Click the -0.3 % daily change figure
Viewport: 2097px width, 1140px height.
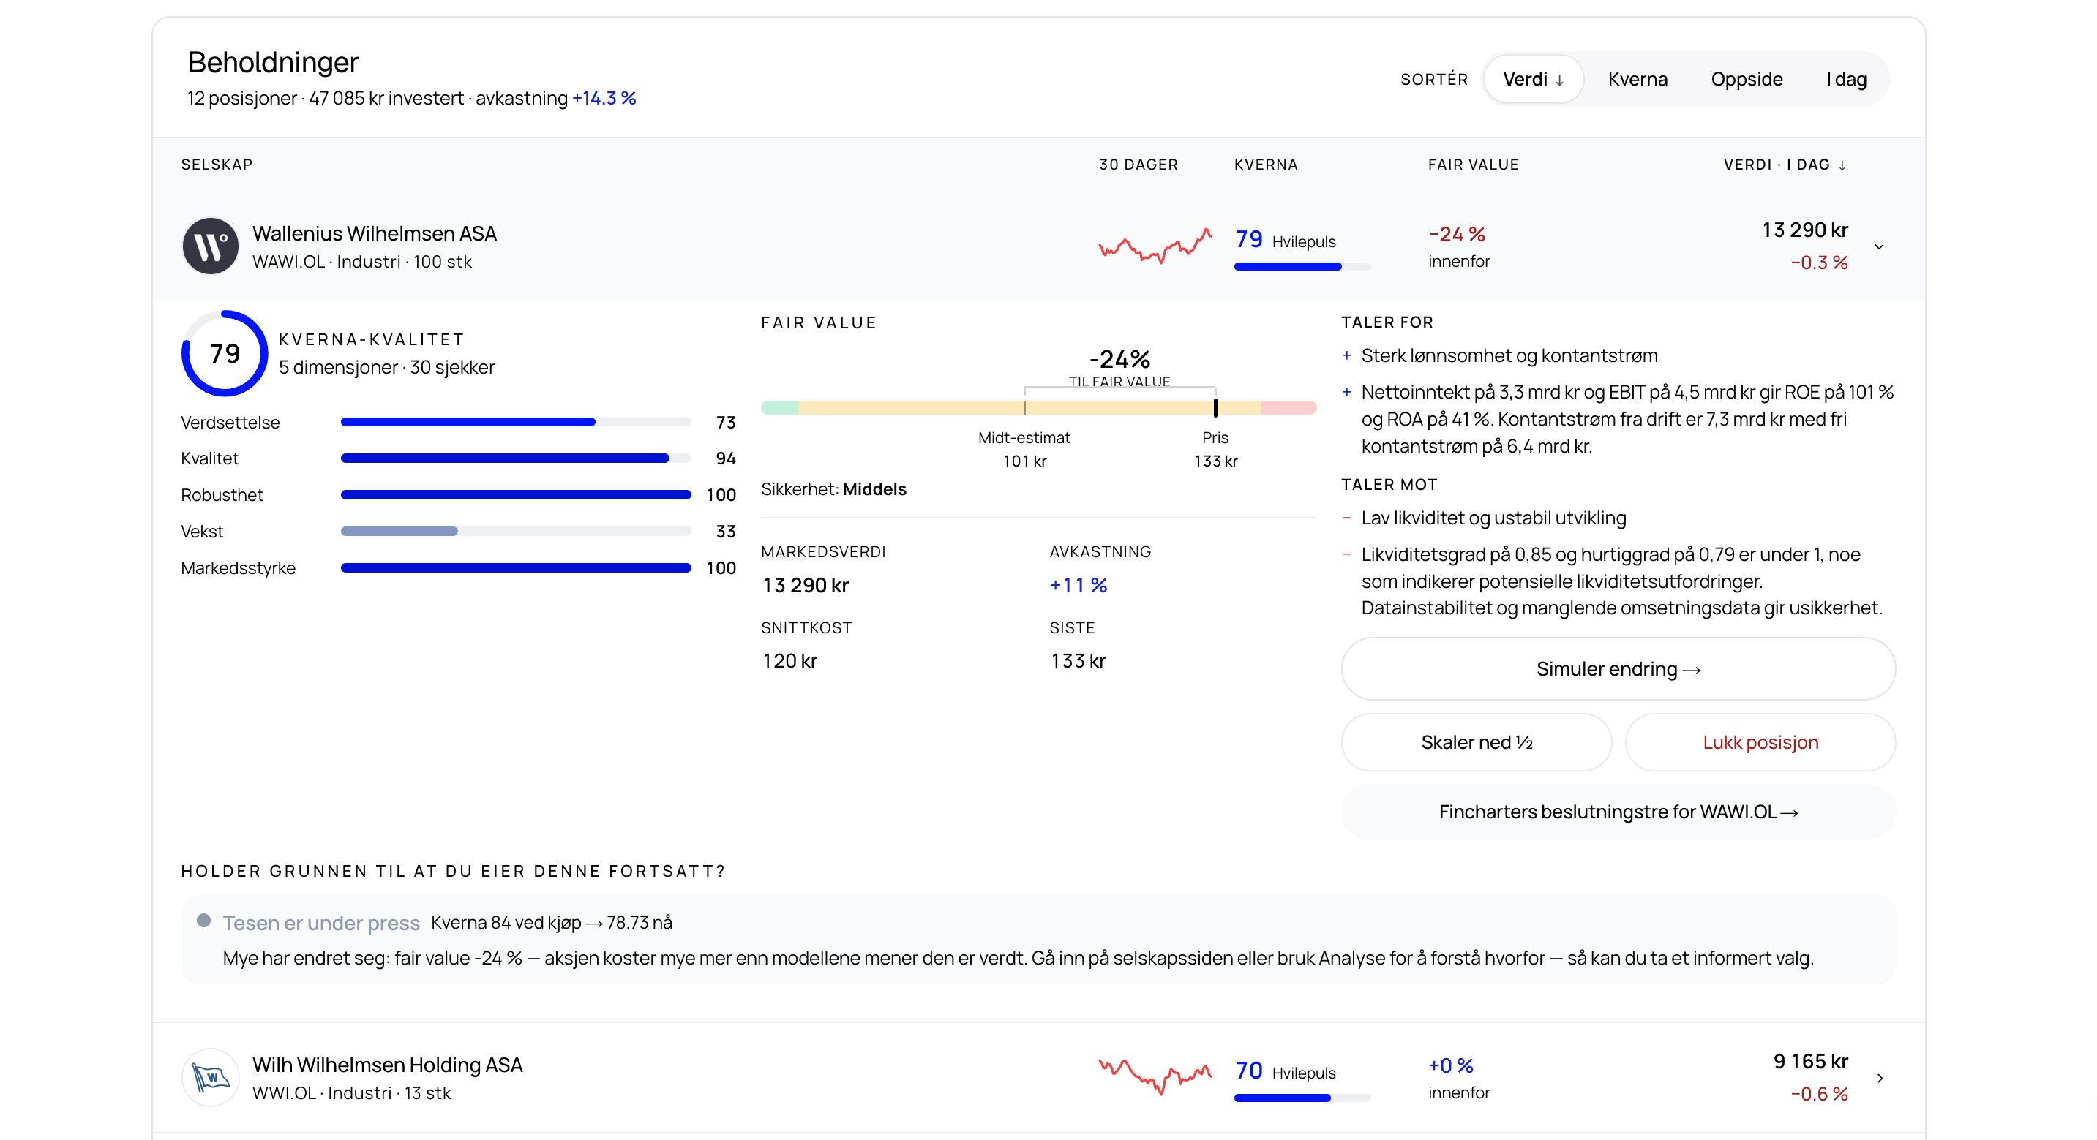click(x=1820, y=263)
